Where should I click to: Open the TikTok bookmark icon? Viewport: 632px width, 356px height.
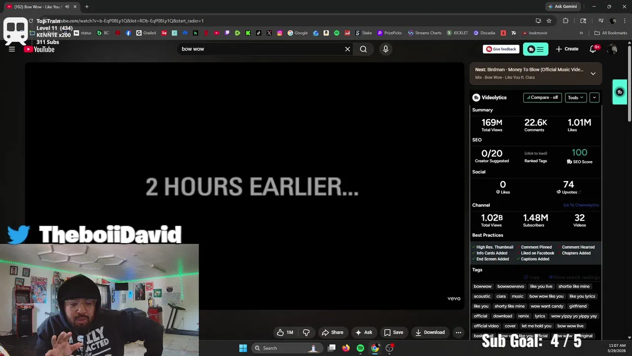[x=259, y=33]
